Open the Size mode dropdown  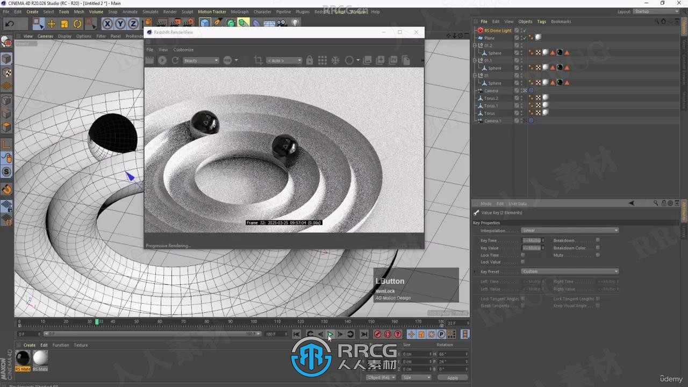click(417, 377)
